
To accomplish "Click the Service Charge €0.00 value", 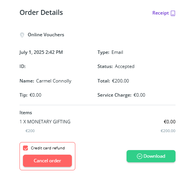I will coord(139,95).
